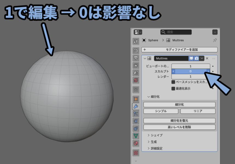Viewport: 235px width, 164px height.
Task: Open the World properties tab
Action: pyautogui.click(x=136, y=80)
